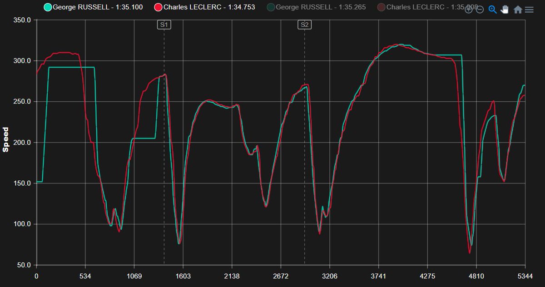Click the 5344 distance axis label
The height and width of the screenshot is (287, 545).
tap(525, 276)
